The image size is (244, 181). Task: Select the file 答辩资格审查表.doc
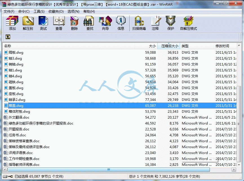24,141
